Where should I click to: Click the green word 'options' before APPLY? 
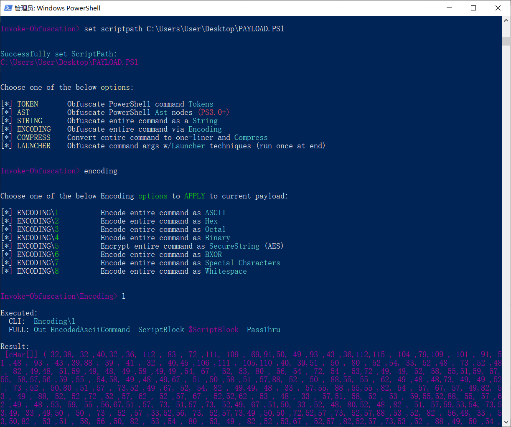pos(153,196)
